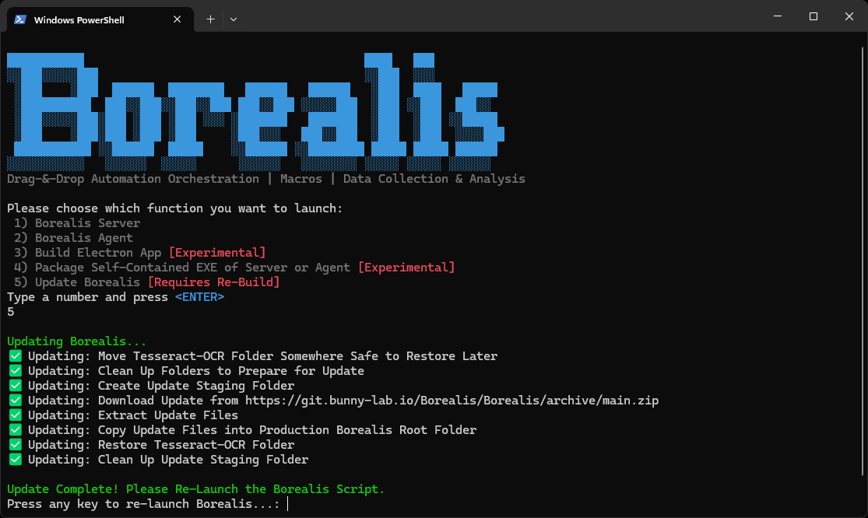868x518 pixels.
Task: Select checkmark next to Extract Update Files
Action: [15, 415]
